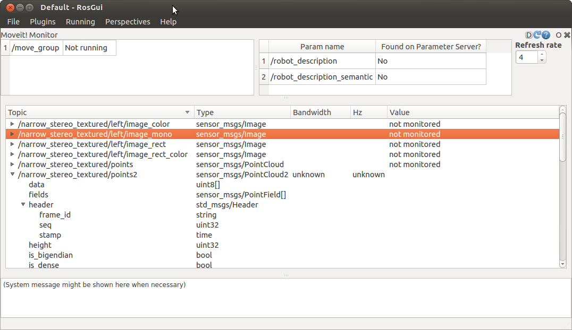
Task: Expand /narrow_stereo_textured/left/image_color topic
Action: coord(12,124)
